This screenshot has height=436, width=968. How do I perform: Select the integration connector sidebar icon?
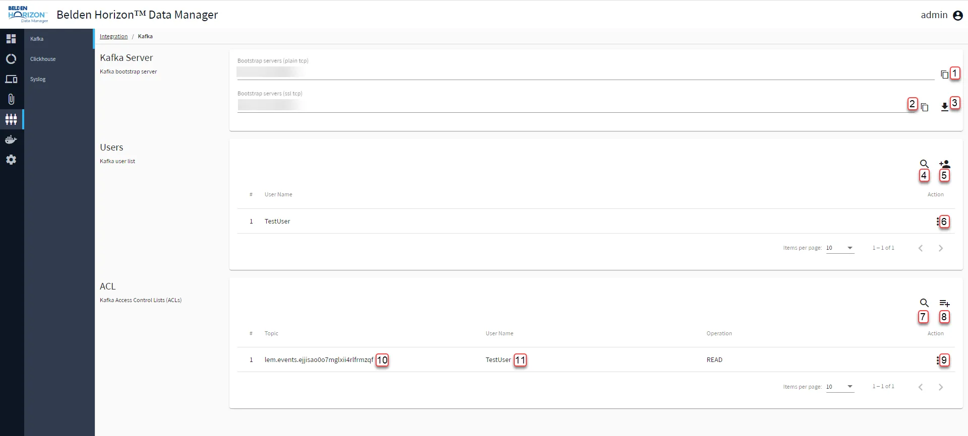click(x=11, y=119)
